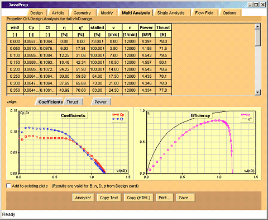Image resolution: width=268 pixels, height=220 pixels.
Task: Select the Power column header
Action: coord(146,27)
